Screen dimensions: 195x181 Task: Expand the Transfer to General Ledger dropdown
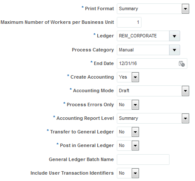[135, 132]
